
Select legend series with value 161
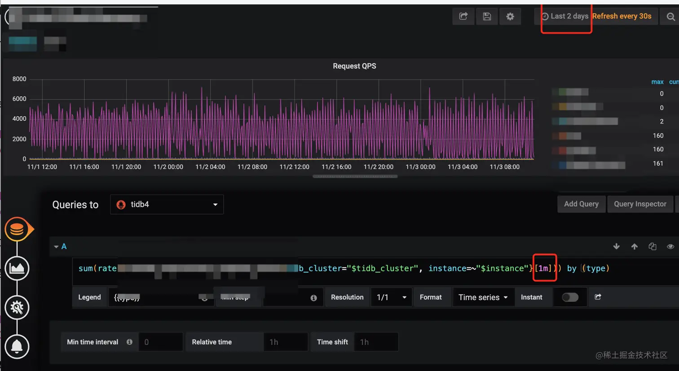click(x=593, y=165)
